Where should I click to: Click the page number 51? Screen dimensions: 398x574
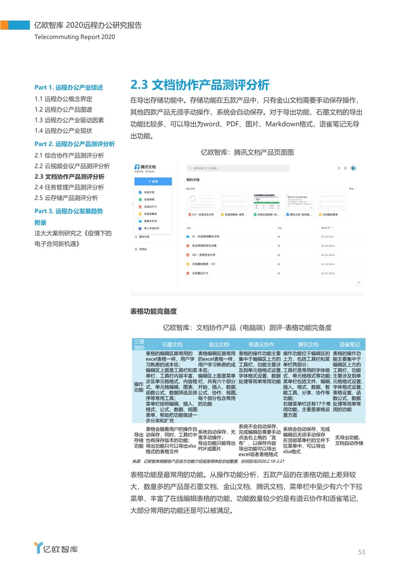coord(362,552)
